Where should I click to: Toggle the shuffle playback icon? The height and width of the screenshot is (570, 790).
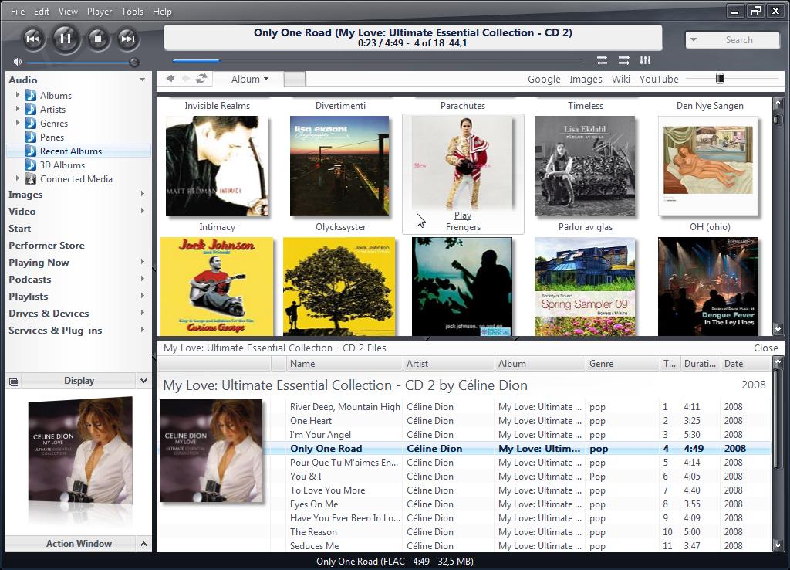click(x=623, y=60)
